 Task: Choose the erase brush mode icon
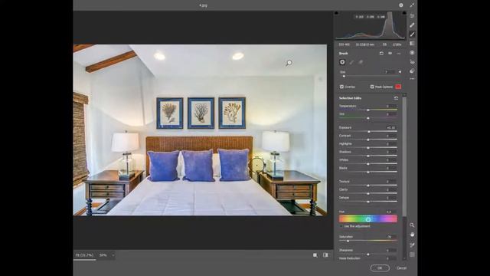[x=361, y=62]
